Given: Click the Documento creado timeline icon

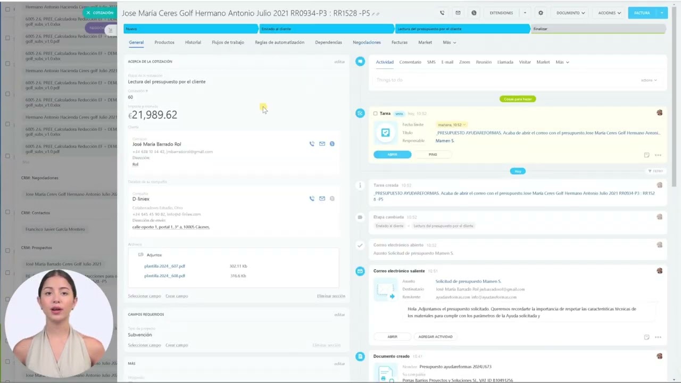Looking at the screenshot, I should point(360,356).
